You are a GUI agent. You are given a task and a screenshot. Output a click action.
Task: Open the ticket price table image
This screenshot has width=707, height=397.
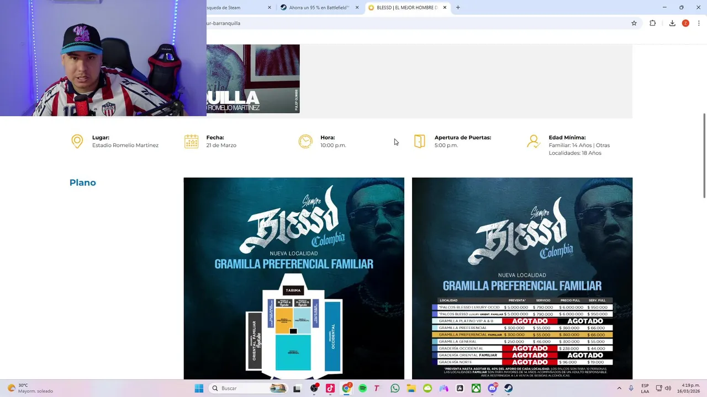(522, 278)
